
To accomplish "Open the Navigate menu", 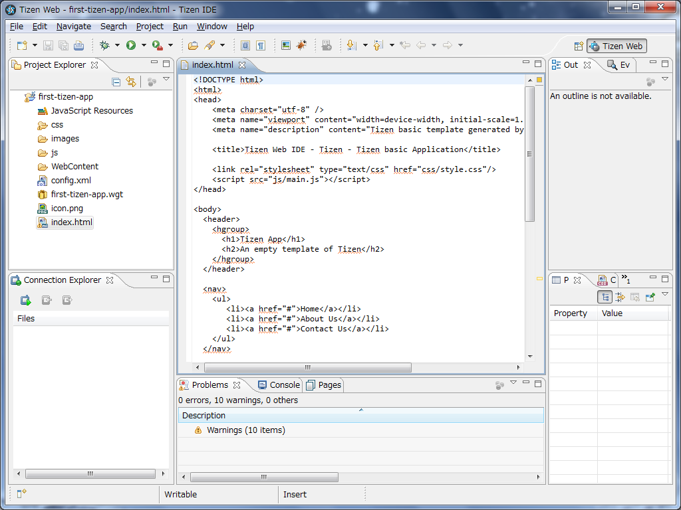I will [74, 27].
